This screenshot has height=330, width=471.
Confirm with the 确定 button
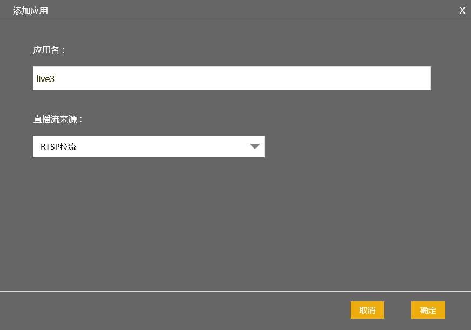[428, 310]
